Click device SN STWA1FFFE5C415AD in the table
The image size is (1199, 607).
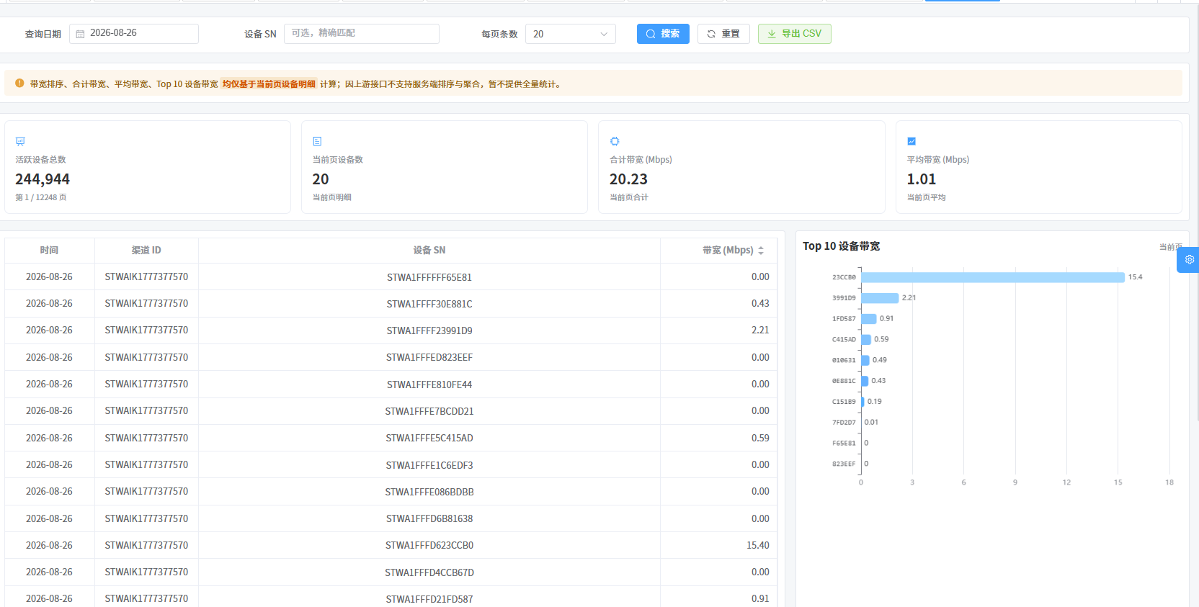(x=429, y=438)
